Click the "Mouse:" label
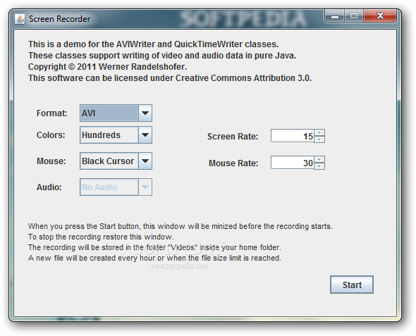Screen dimensions: 416x336 [51, 161]
